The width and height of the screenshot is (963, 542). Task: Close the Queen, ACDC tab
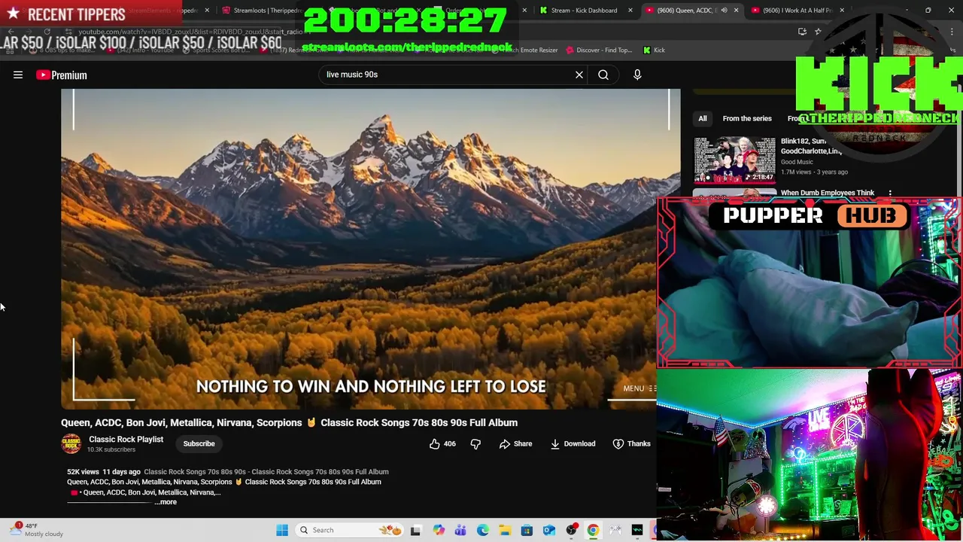(736, 11)
